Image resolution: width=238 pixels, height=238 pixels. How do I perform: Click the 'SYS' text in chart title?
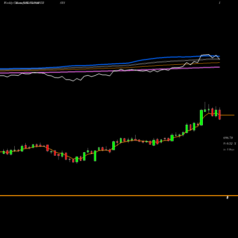pos(62,3)
